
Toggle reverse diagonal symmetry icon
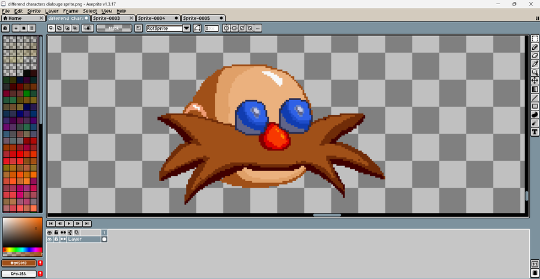[x=250, y=28]
